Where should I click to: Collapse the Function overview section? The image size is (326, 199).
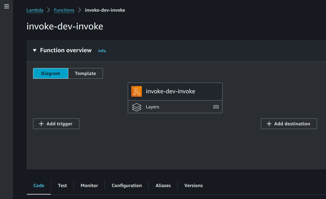35,50
